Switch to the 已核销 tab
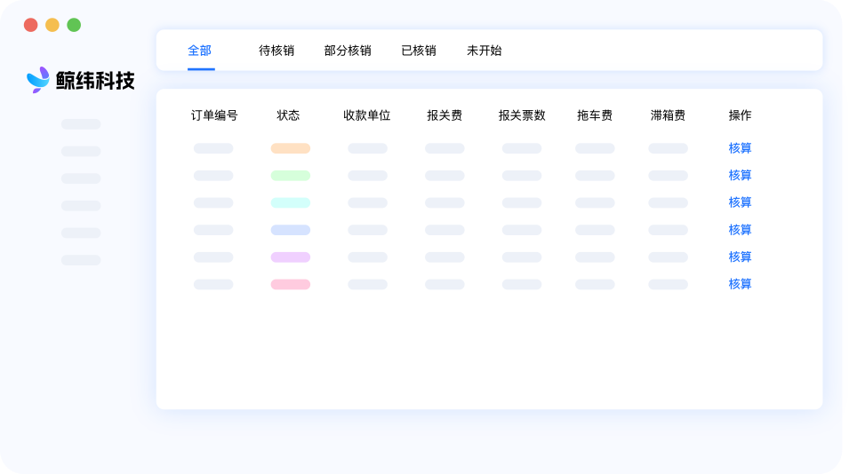Screen dimensions: 849x474 pos(419,51)
